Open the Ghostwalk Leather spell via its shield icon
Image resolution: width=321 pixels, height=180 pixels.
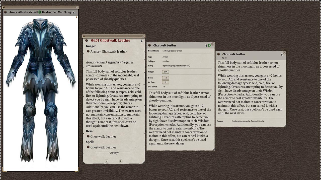(88, 147)
